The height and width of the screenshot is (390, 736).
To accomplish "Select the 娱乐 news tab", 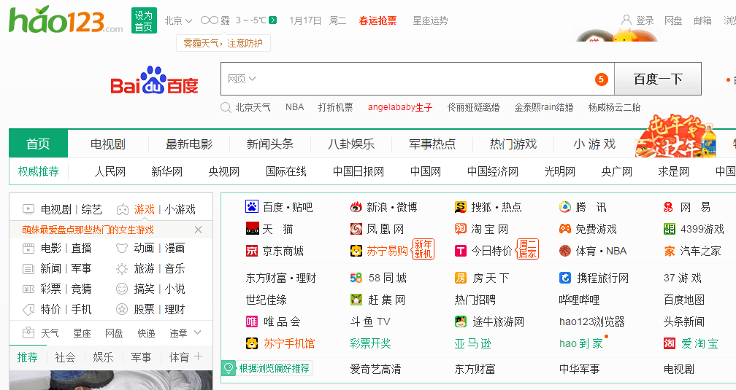I will coord(103,357).
